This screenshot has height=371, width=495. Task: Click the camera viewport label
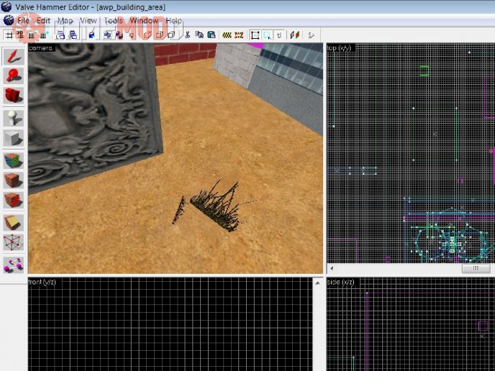(41, 48)
